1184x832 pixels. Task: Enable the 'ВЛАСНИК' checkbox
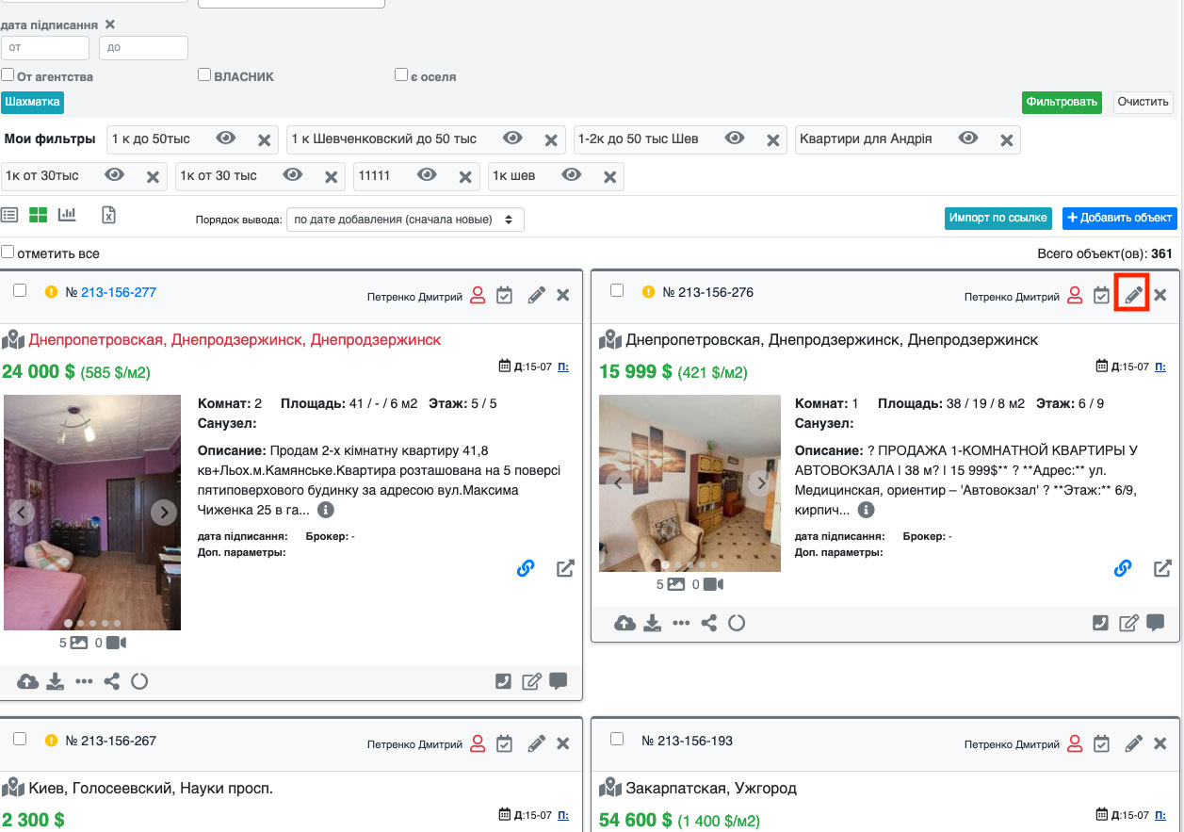point(204,75)
